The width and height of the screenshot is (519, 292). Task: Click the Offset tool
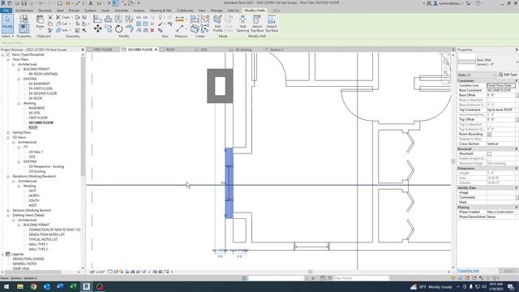tap(108, 19)
